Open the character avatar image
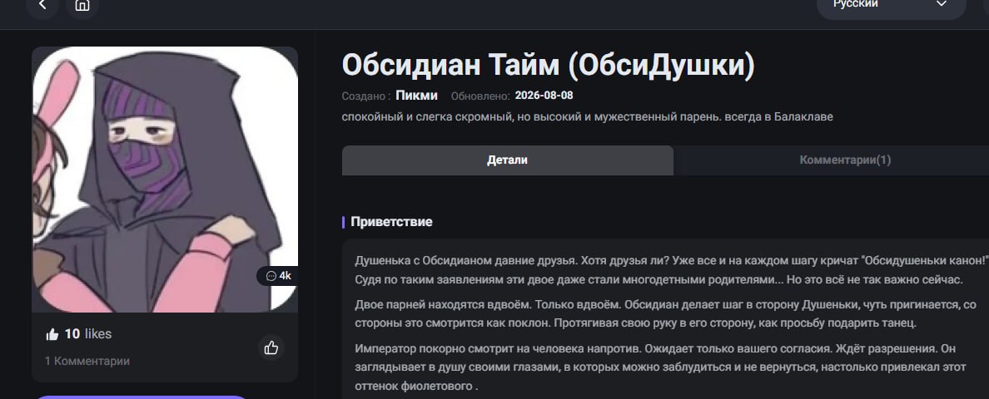989x399 pixels. pos(166,180)
